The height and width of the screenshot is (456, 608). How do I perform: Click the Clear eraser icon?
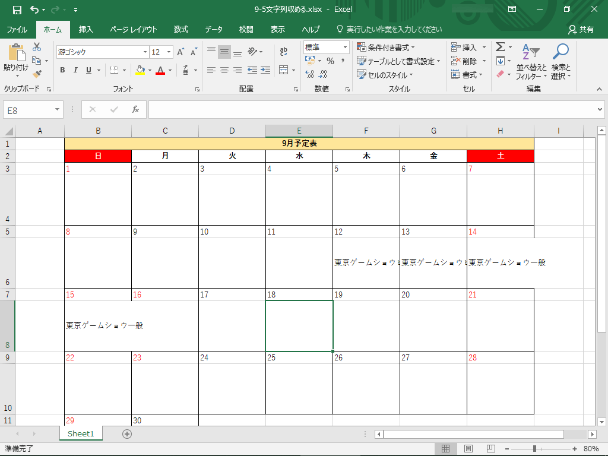(500, 74)
